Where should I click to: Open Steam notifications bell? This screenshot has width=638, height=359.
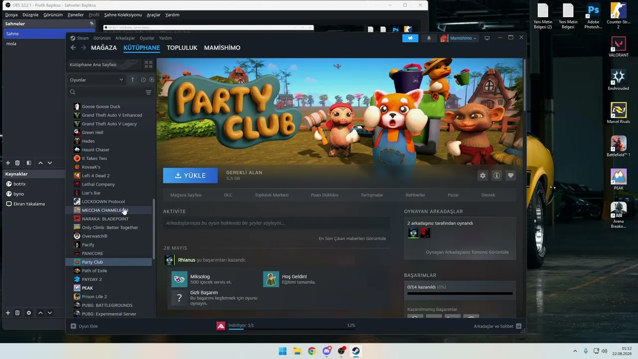click(429, 38)
